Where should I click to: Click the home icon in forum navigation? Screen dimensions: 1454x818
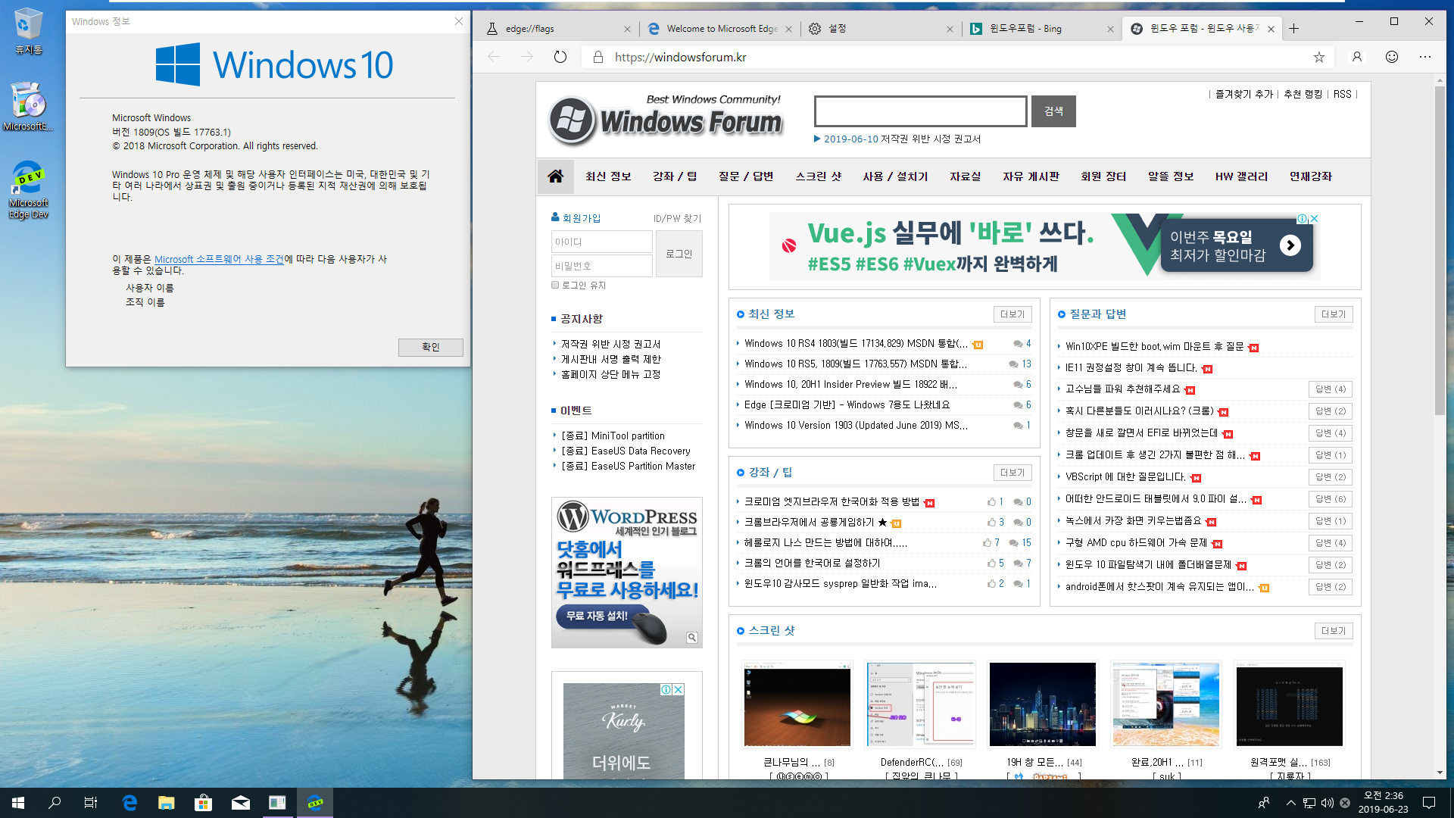coord(555,176)
